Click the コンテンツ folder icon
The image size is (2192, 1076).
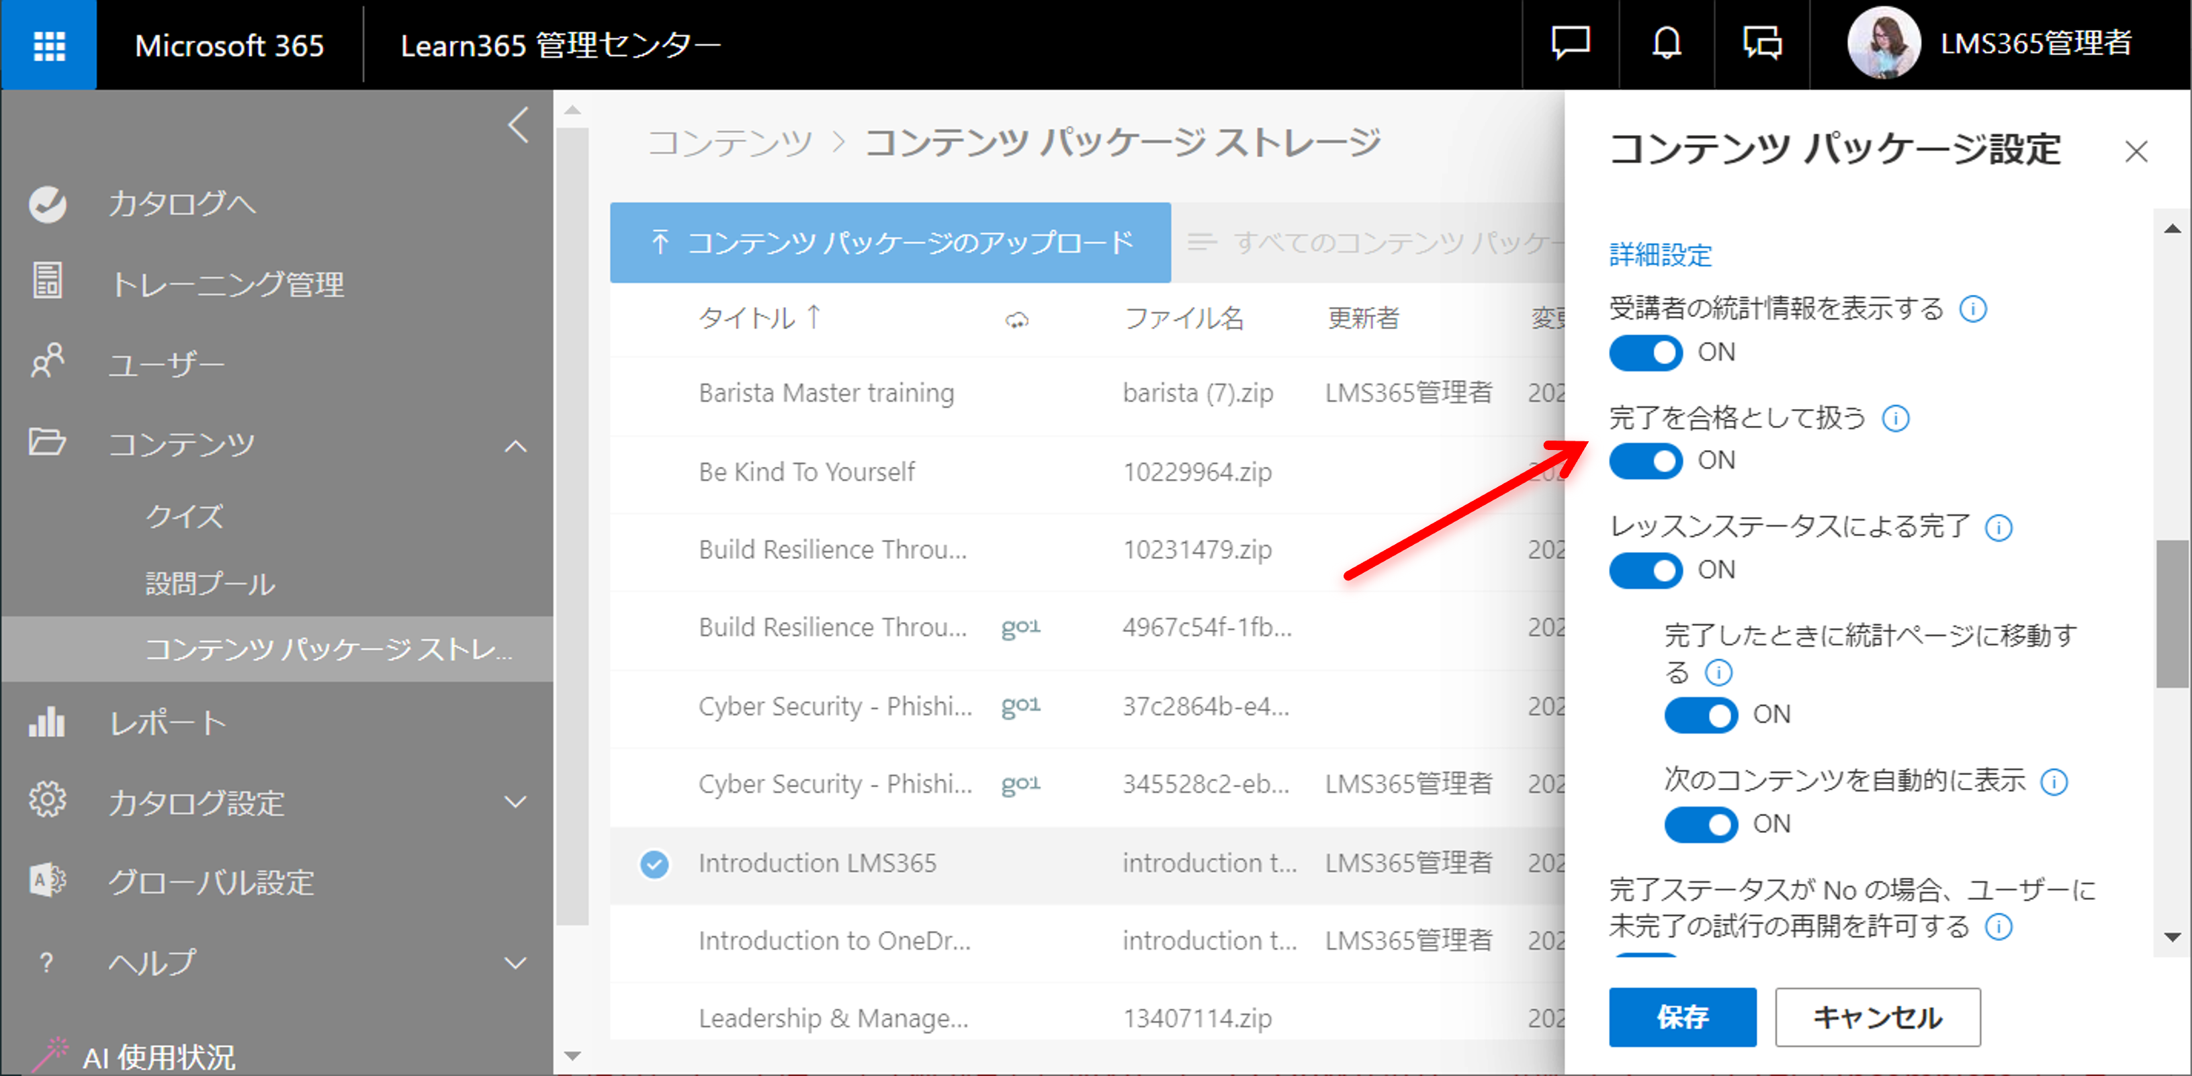48,443
